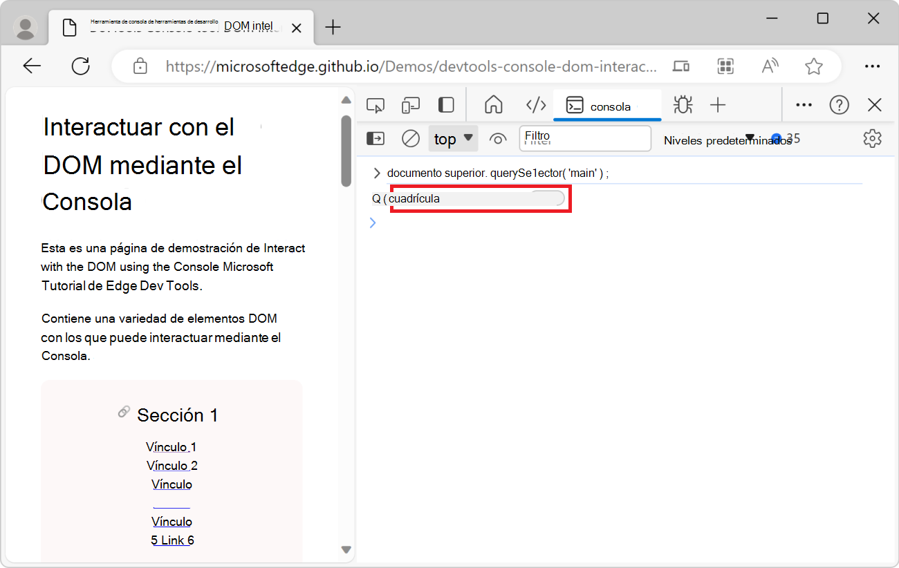899x568 pixels.
Task: Open device emulation mode
Action: tap(411, 104)
